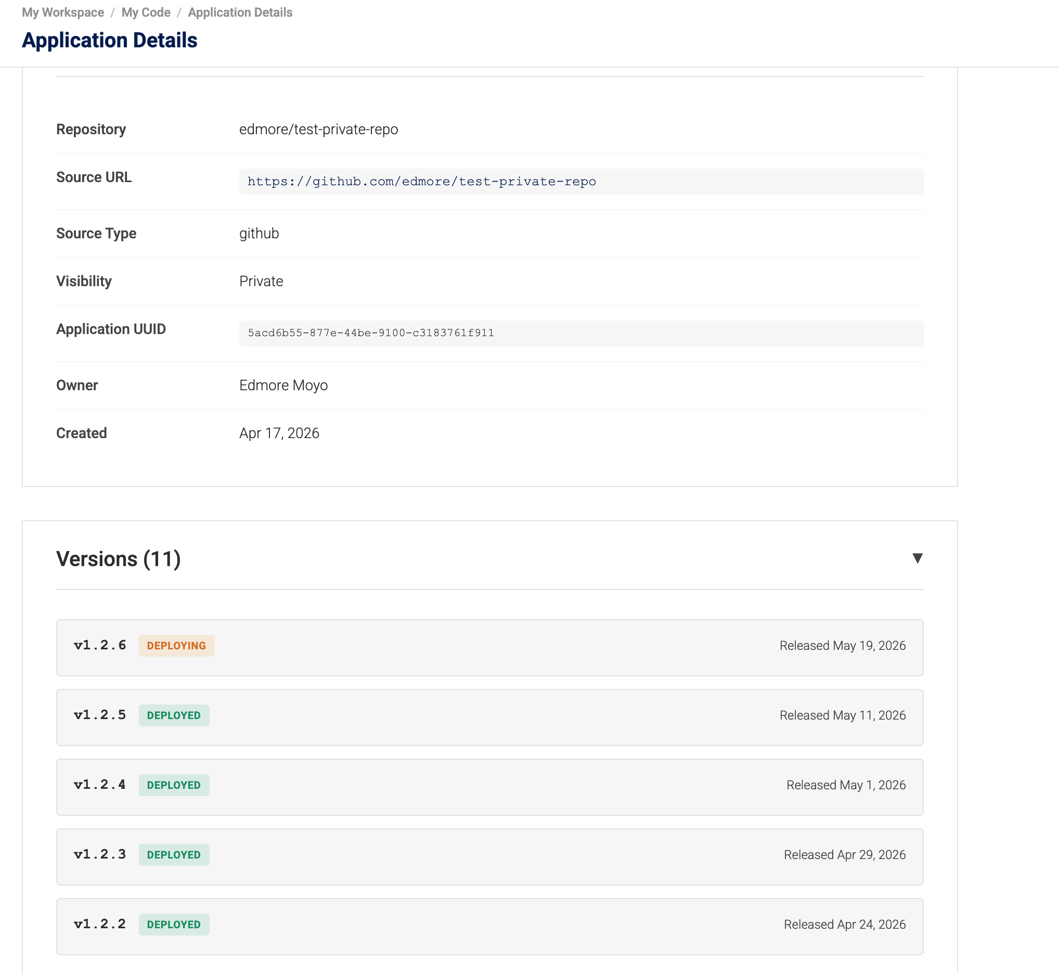Image resolution: width=1058 pixels, height=973 pixels.
Task: Click the Application Details page title
Action: click(x=109, y=41)
